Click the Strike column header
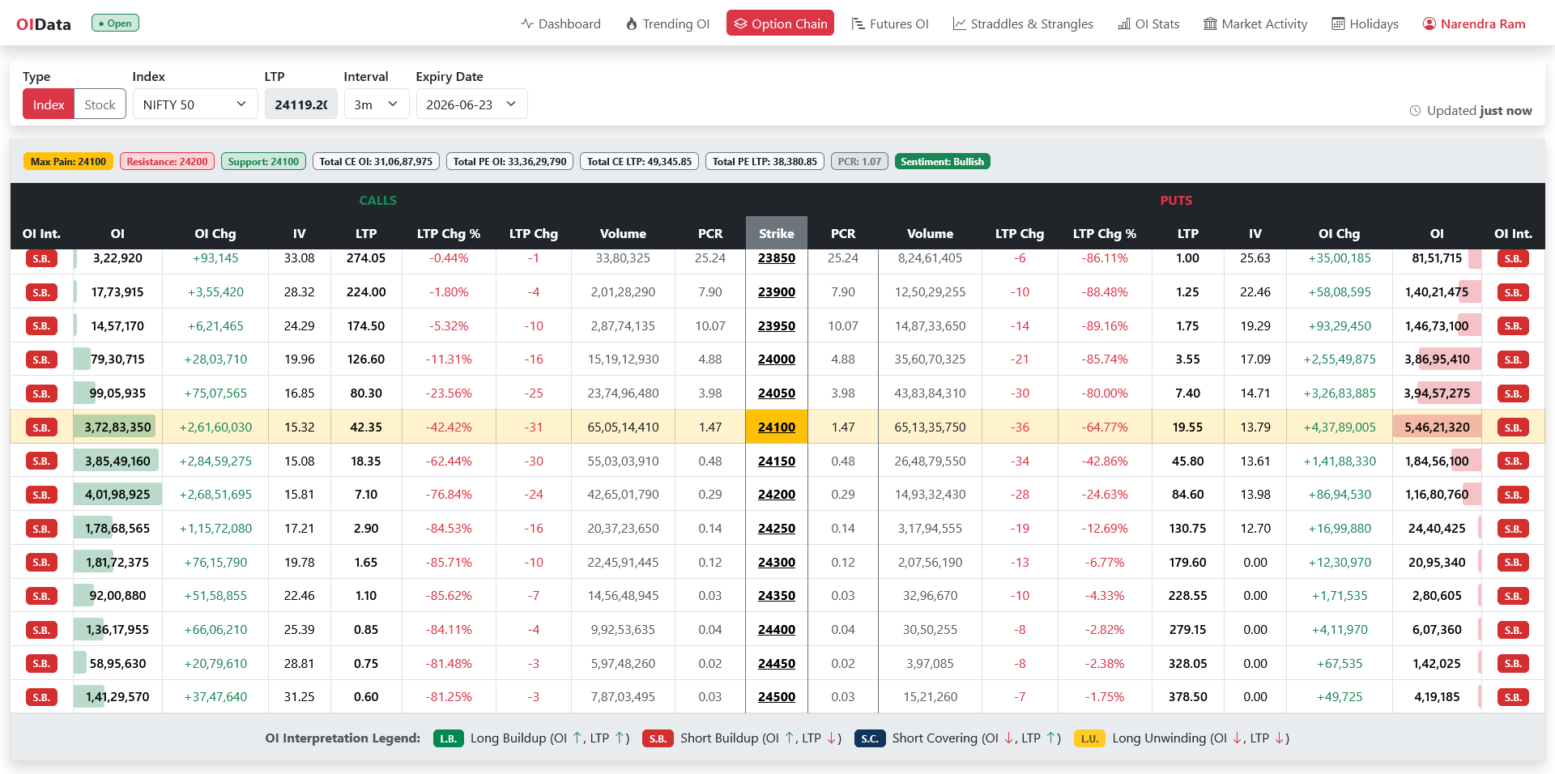 pyautogui.click(x=777, y=233)
